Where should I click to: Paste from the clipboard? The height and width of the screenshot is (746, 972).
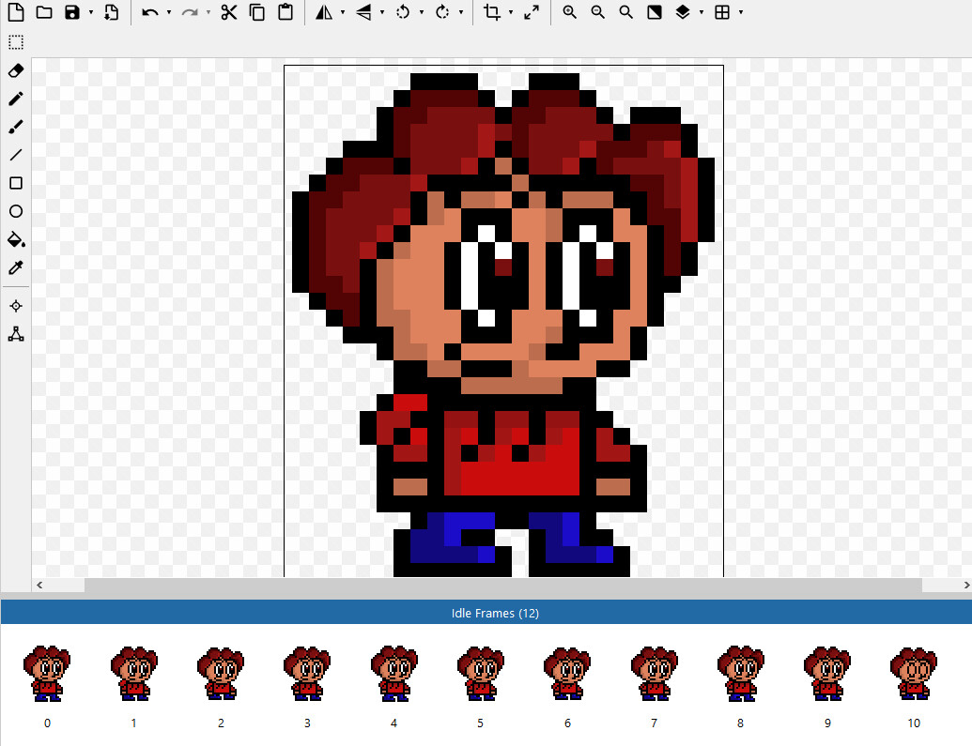click(x=284, y=13)
